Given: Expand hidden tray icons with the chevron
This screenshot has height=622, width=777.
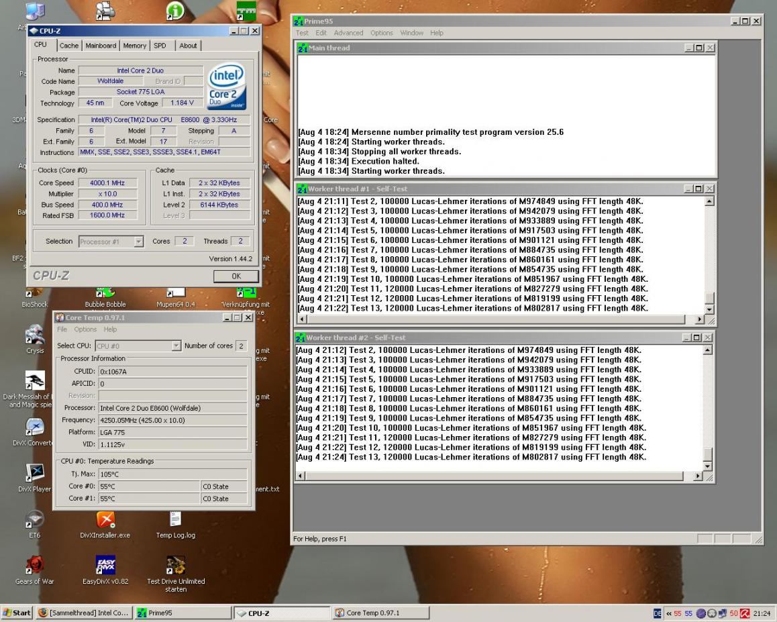Looking at the screenshot, I should [668, 613].
